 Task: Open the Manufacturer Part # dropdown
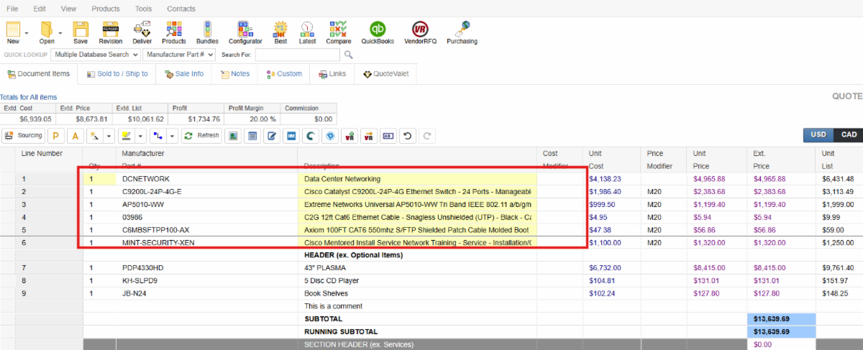(180, 55)
